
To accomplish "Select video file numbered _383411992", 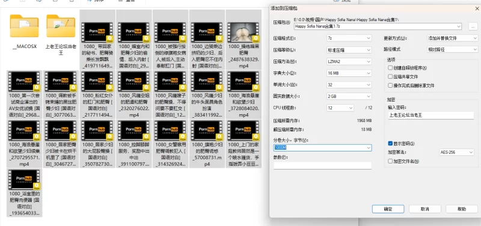I will pyautogui.click(x=207, y=95).
